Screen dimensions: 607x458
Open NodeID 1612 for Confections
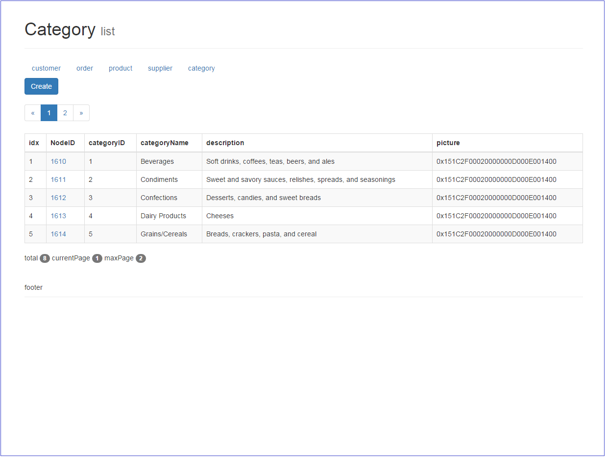(x=58, y=197)
